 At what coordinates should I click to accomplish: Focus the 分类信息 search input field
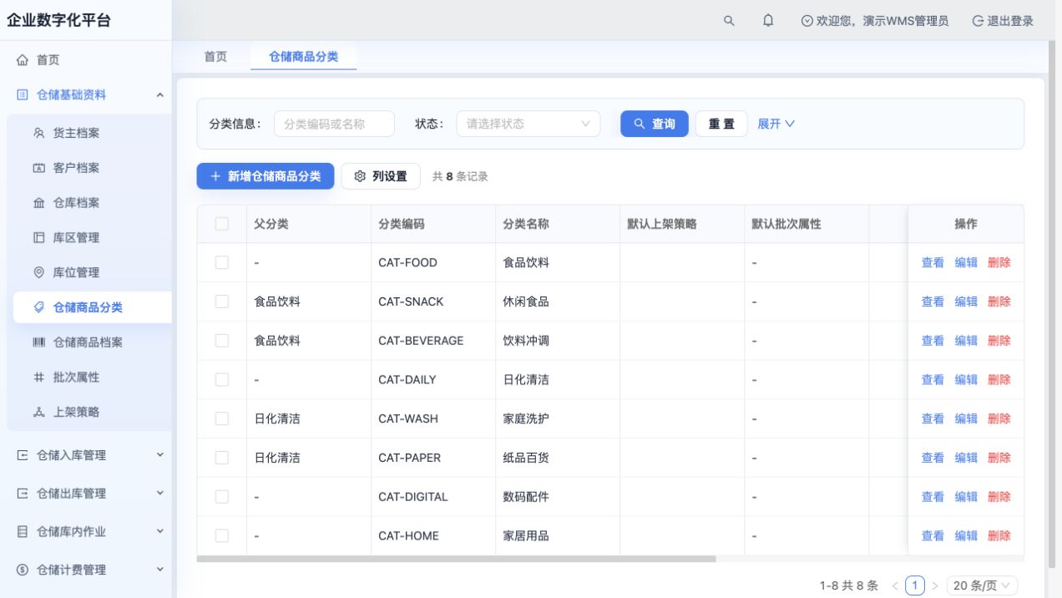334,124
